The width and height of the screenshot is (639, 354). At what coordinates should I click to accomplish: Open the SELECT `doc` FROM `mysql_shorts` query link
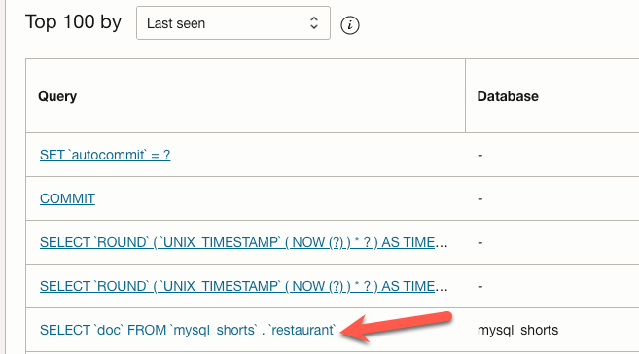pos(188,330)
